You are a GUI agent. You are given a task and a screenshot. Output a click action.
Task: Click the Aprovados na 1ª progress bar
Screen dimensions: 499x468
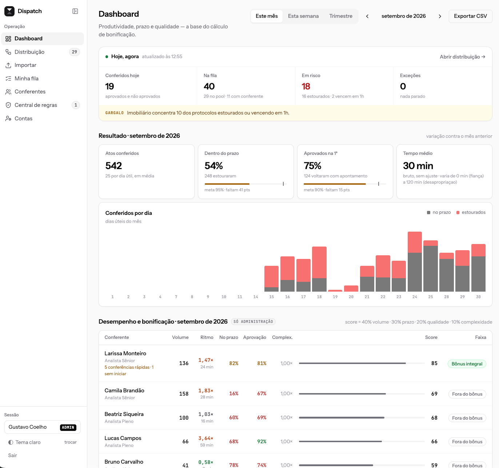(x=345, y=184)
